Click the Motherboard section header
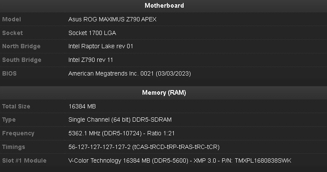 pyautogui.click(x=164, y=6)
